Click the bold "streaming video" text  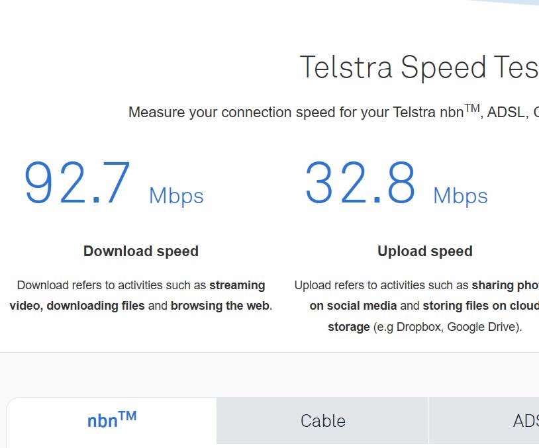237,285
